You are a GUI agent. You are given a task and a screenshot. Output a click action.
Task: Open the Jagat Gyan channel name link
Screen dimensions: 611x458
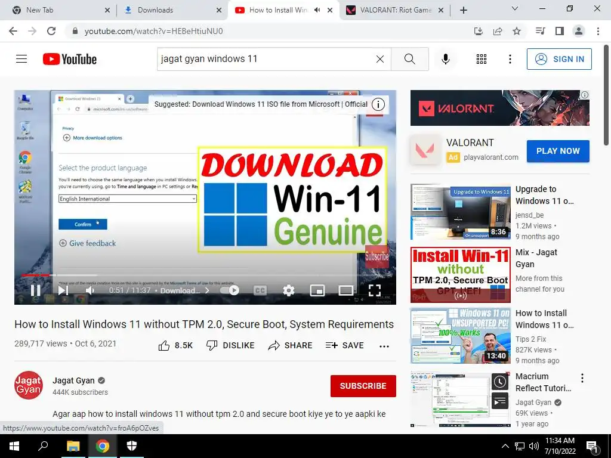pyautogui.click(x=73, y=380)
